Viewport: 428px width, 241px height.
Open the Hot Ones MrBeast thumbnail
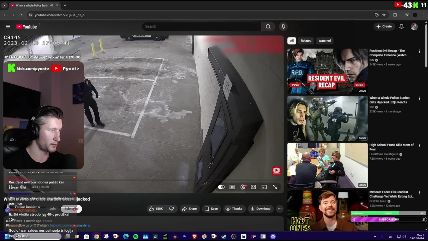(x=327, y=211)
